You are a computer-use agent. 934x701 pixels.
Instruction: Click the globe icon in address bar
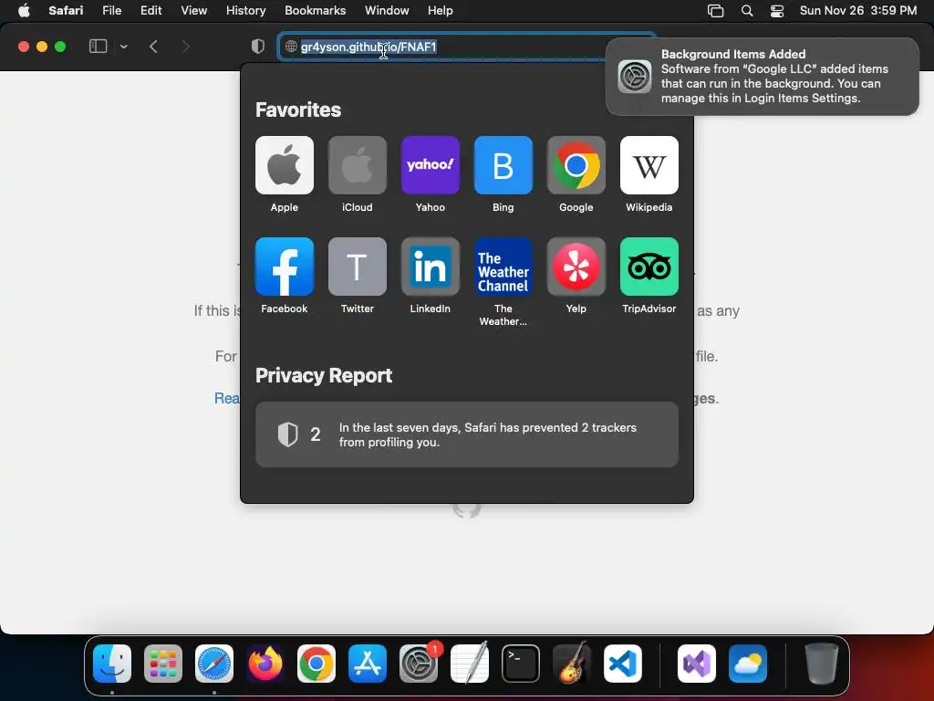tap(291, 47)
